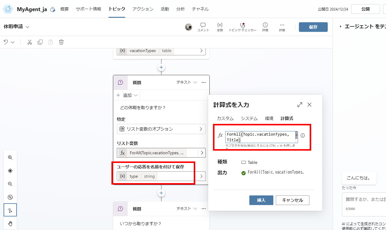Click the cut (scissors) icon

click(29, 42)
